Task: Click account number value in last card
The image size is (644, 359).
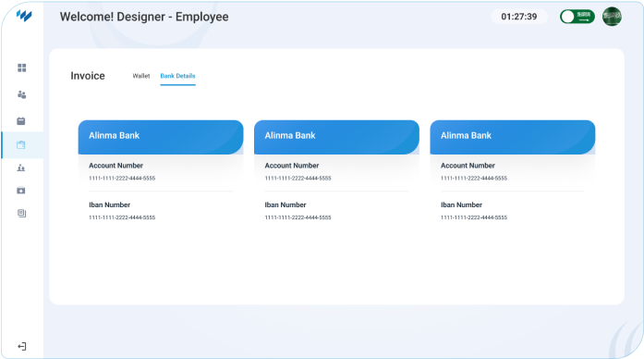Action: [474, 178]
